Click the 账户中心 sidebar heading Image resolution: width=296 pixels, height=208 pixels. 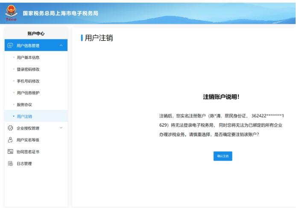[x=36, y=33]
